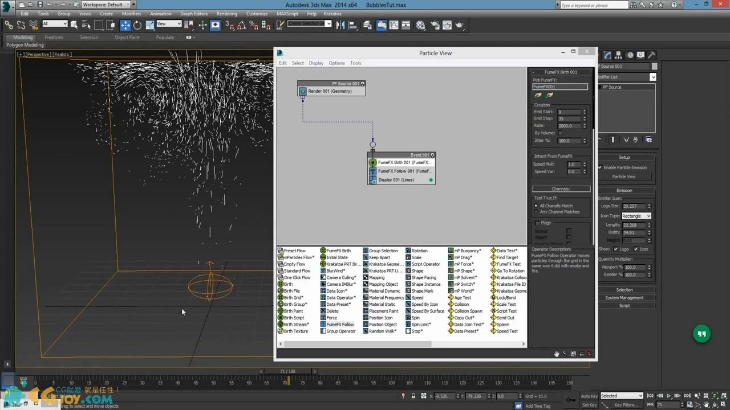Viewport: 730px width, 410px height.
Task: Click the Auto Key button
Action: coord(590,396)
